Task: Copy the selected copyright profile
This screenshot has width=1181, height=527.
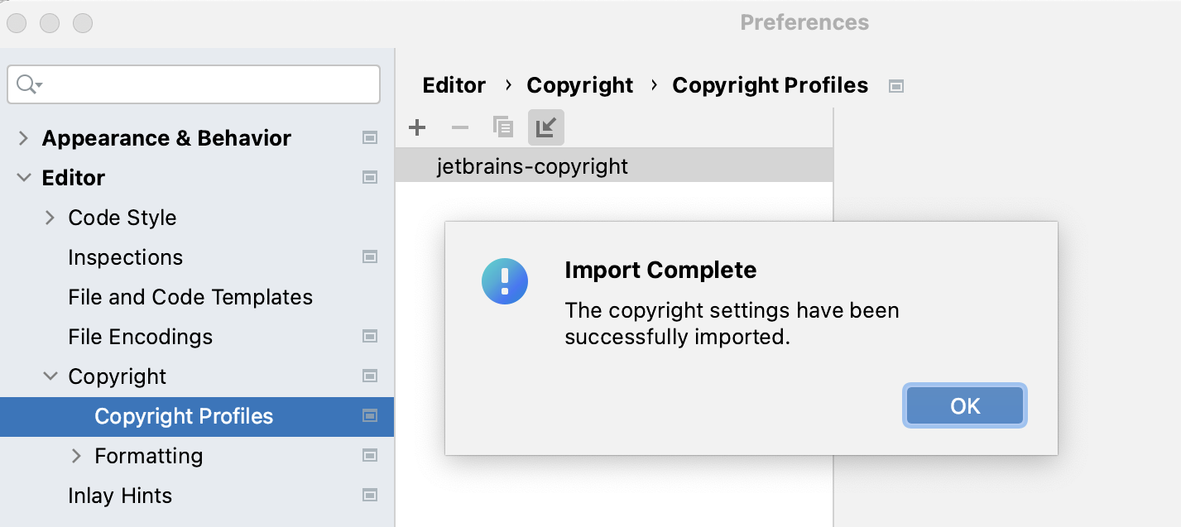Action: coord(503,127)
